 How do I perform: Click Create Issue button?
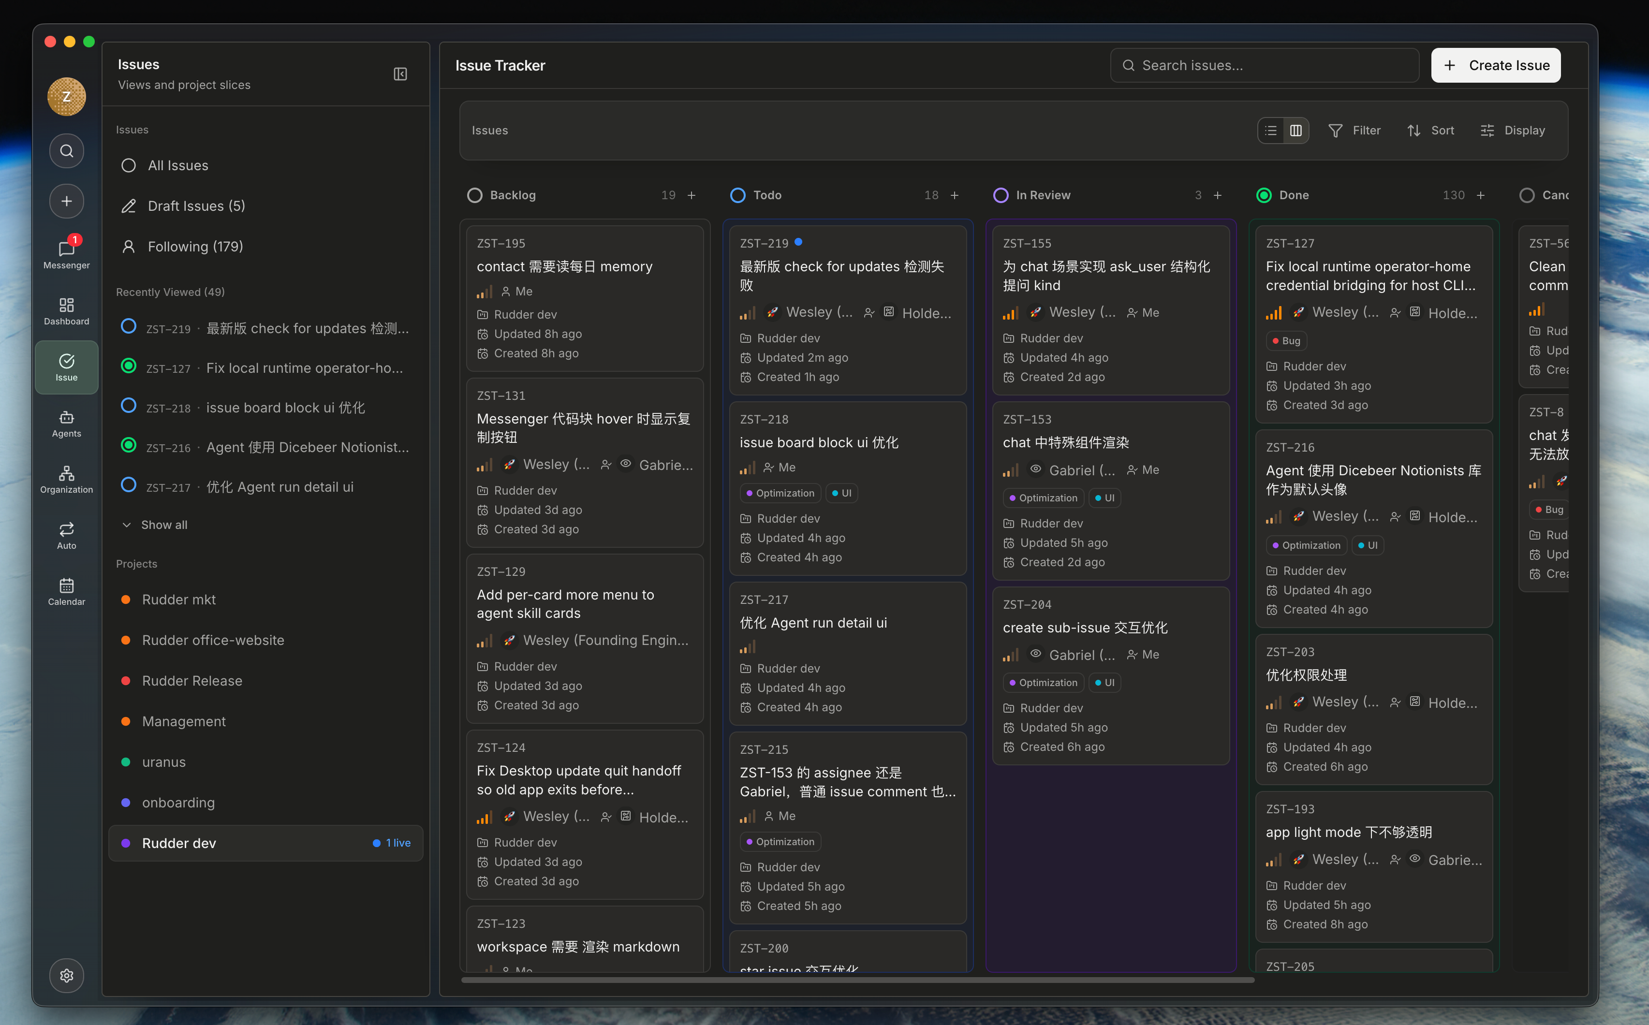coord(1496,65)
